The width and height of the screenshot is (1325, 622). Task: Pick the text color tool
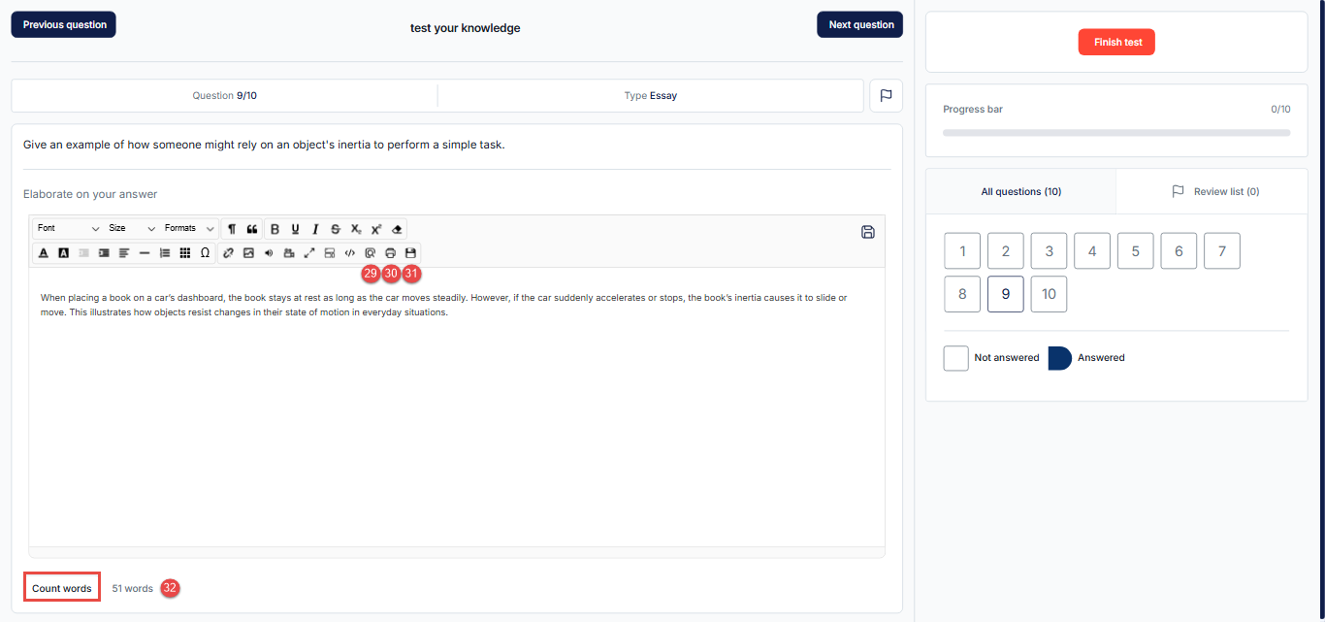[x=44, y=253]
